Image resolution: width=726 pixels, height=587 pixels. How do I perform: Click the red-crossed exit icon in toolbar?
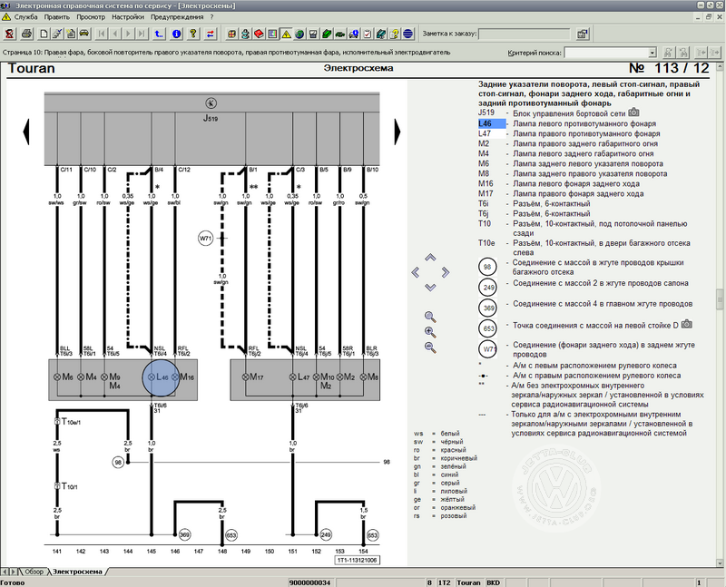point(9,34)
